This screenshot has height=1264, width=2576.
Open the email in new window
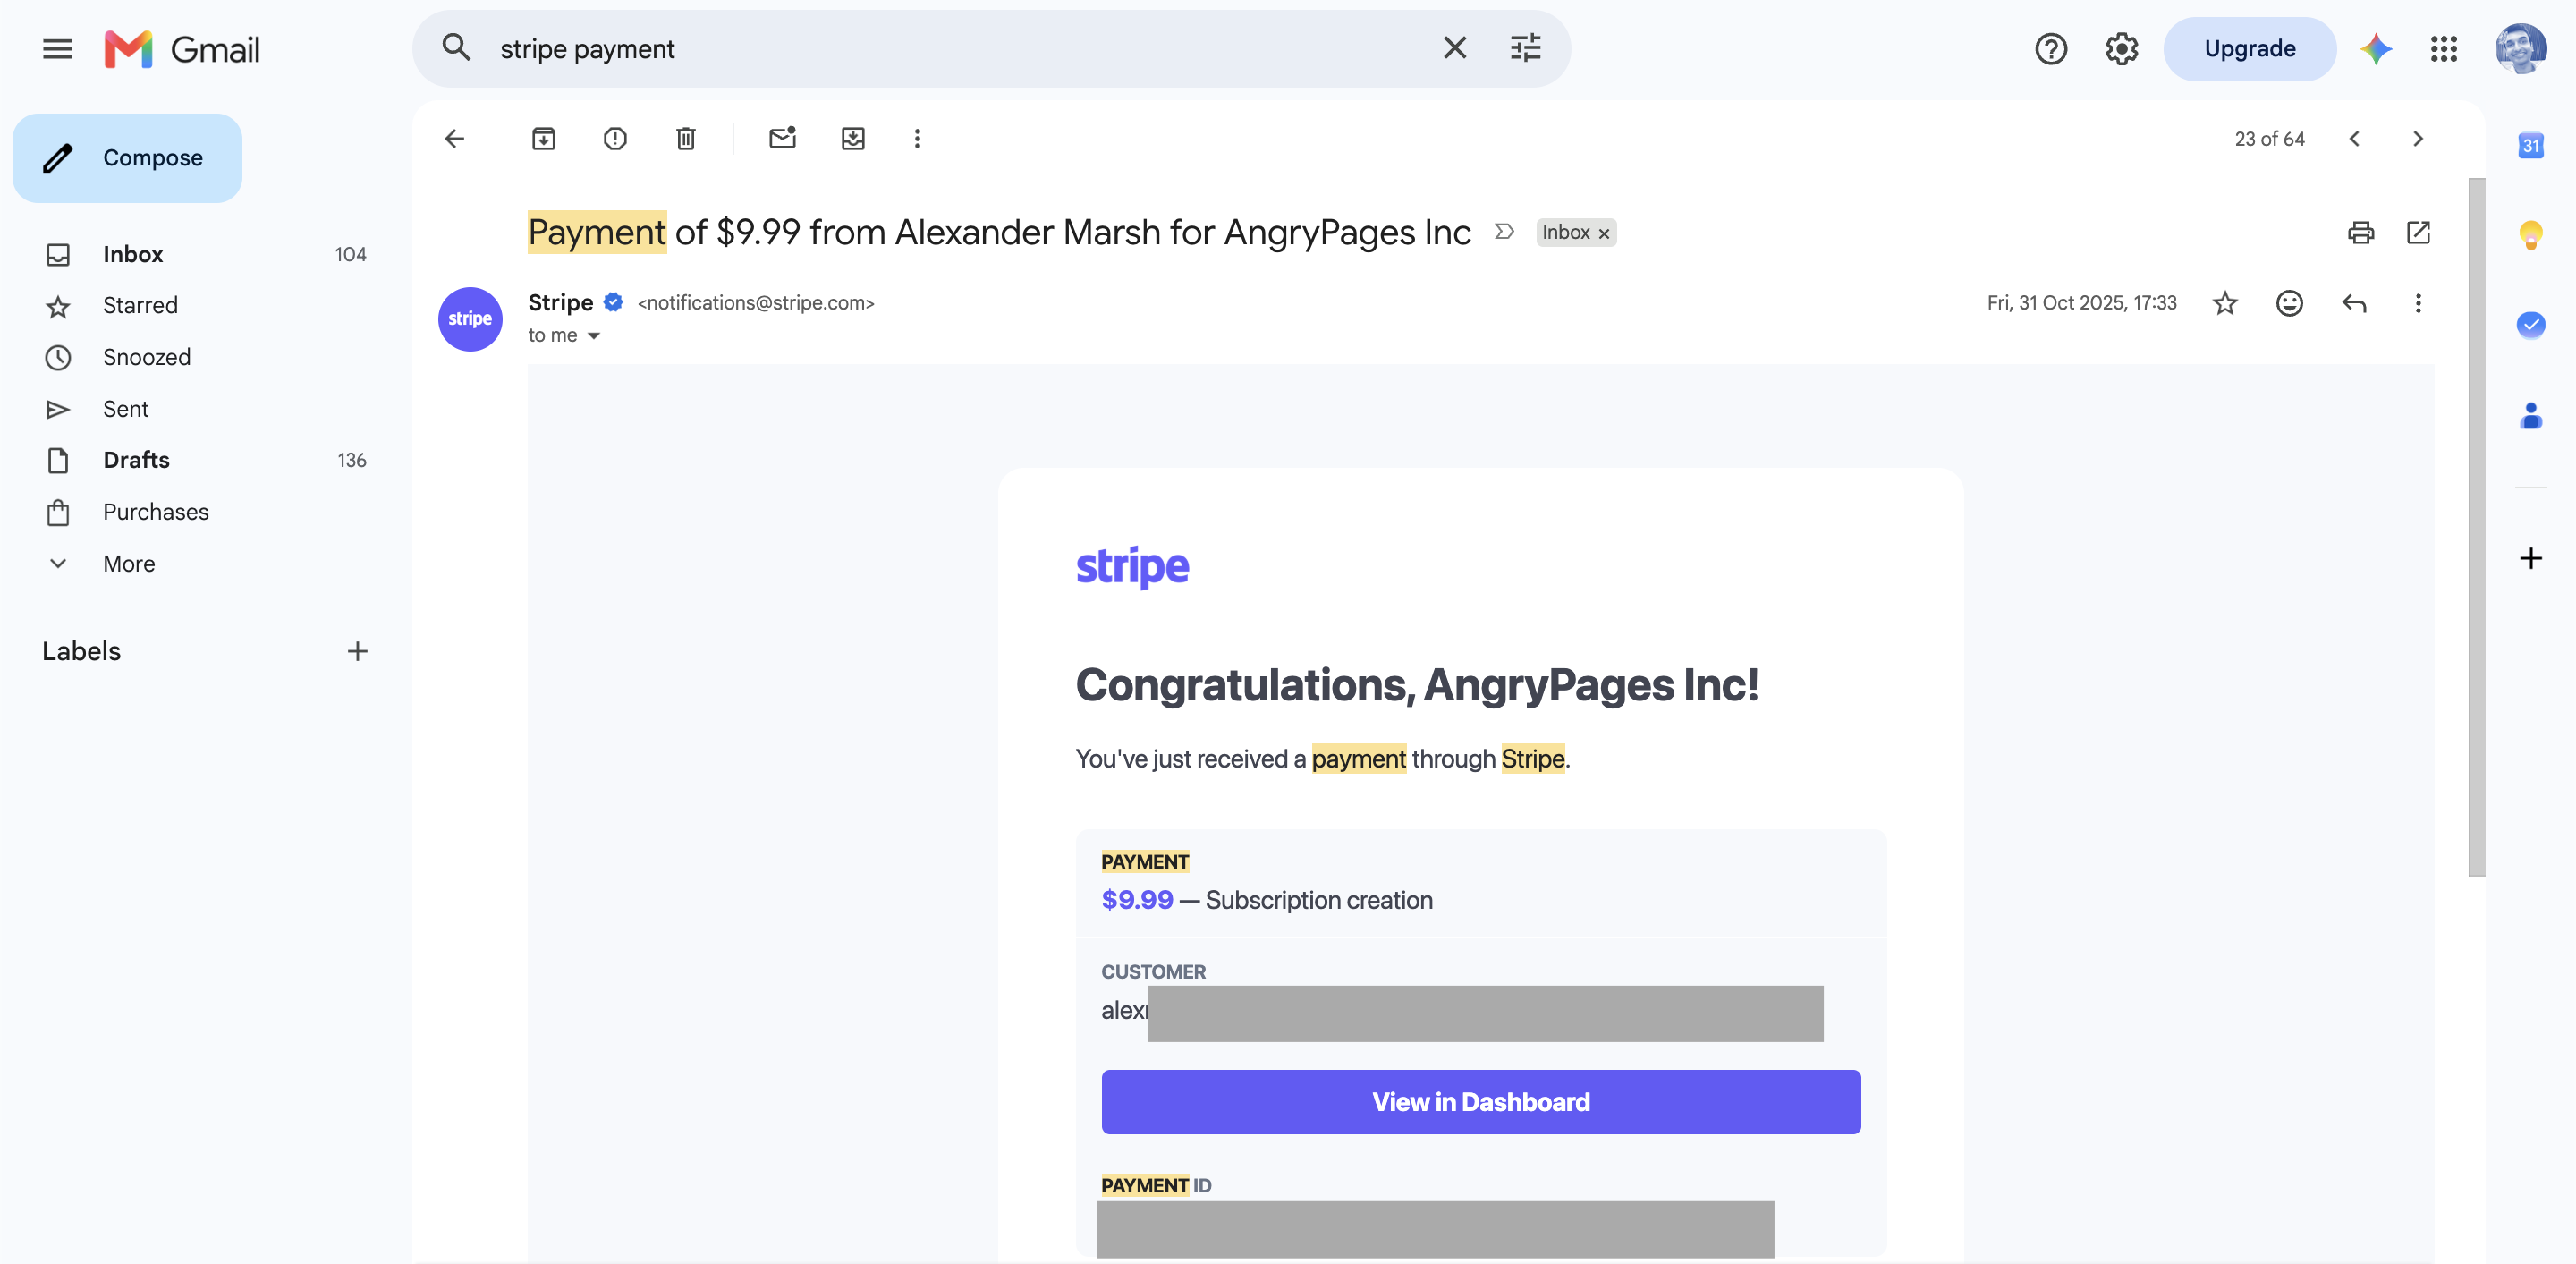click(x=2418, y=233)
